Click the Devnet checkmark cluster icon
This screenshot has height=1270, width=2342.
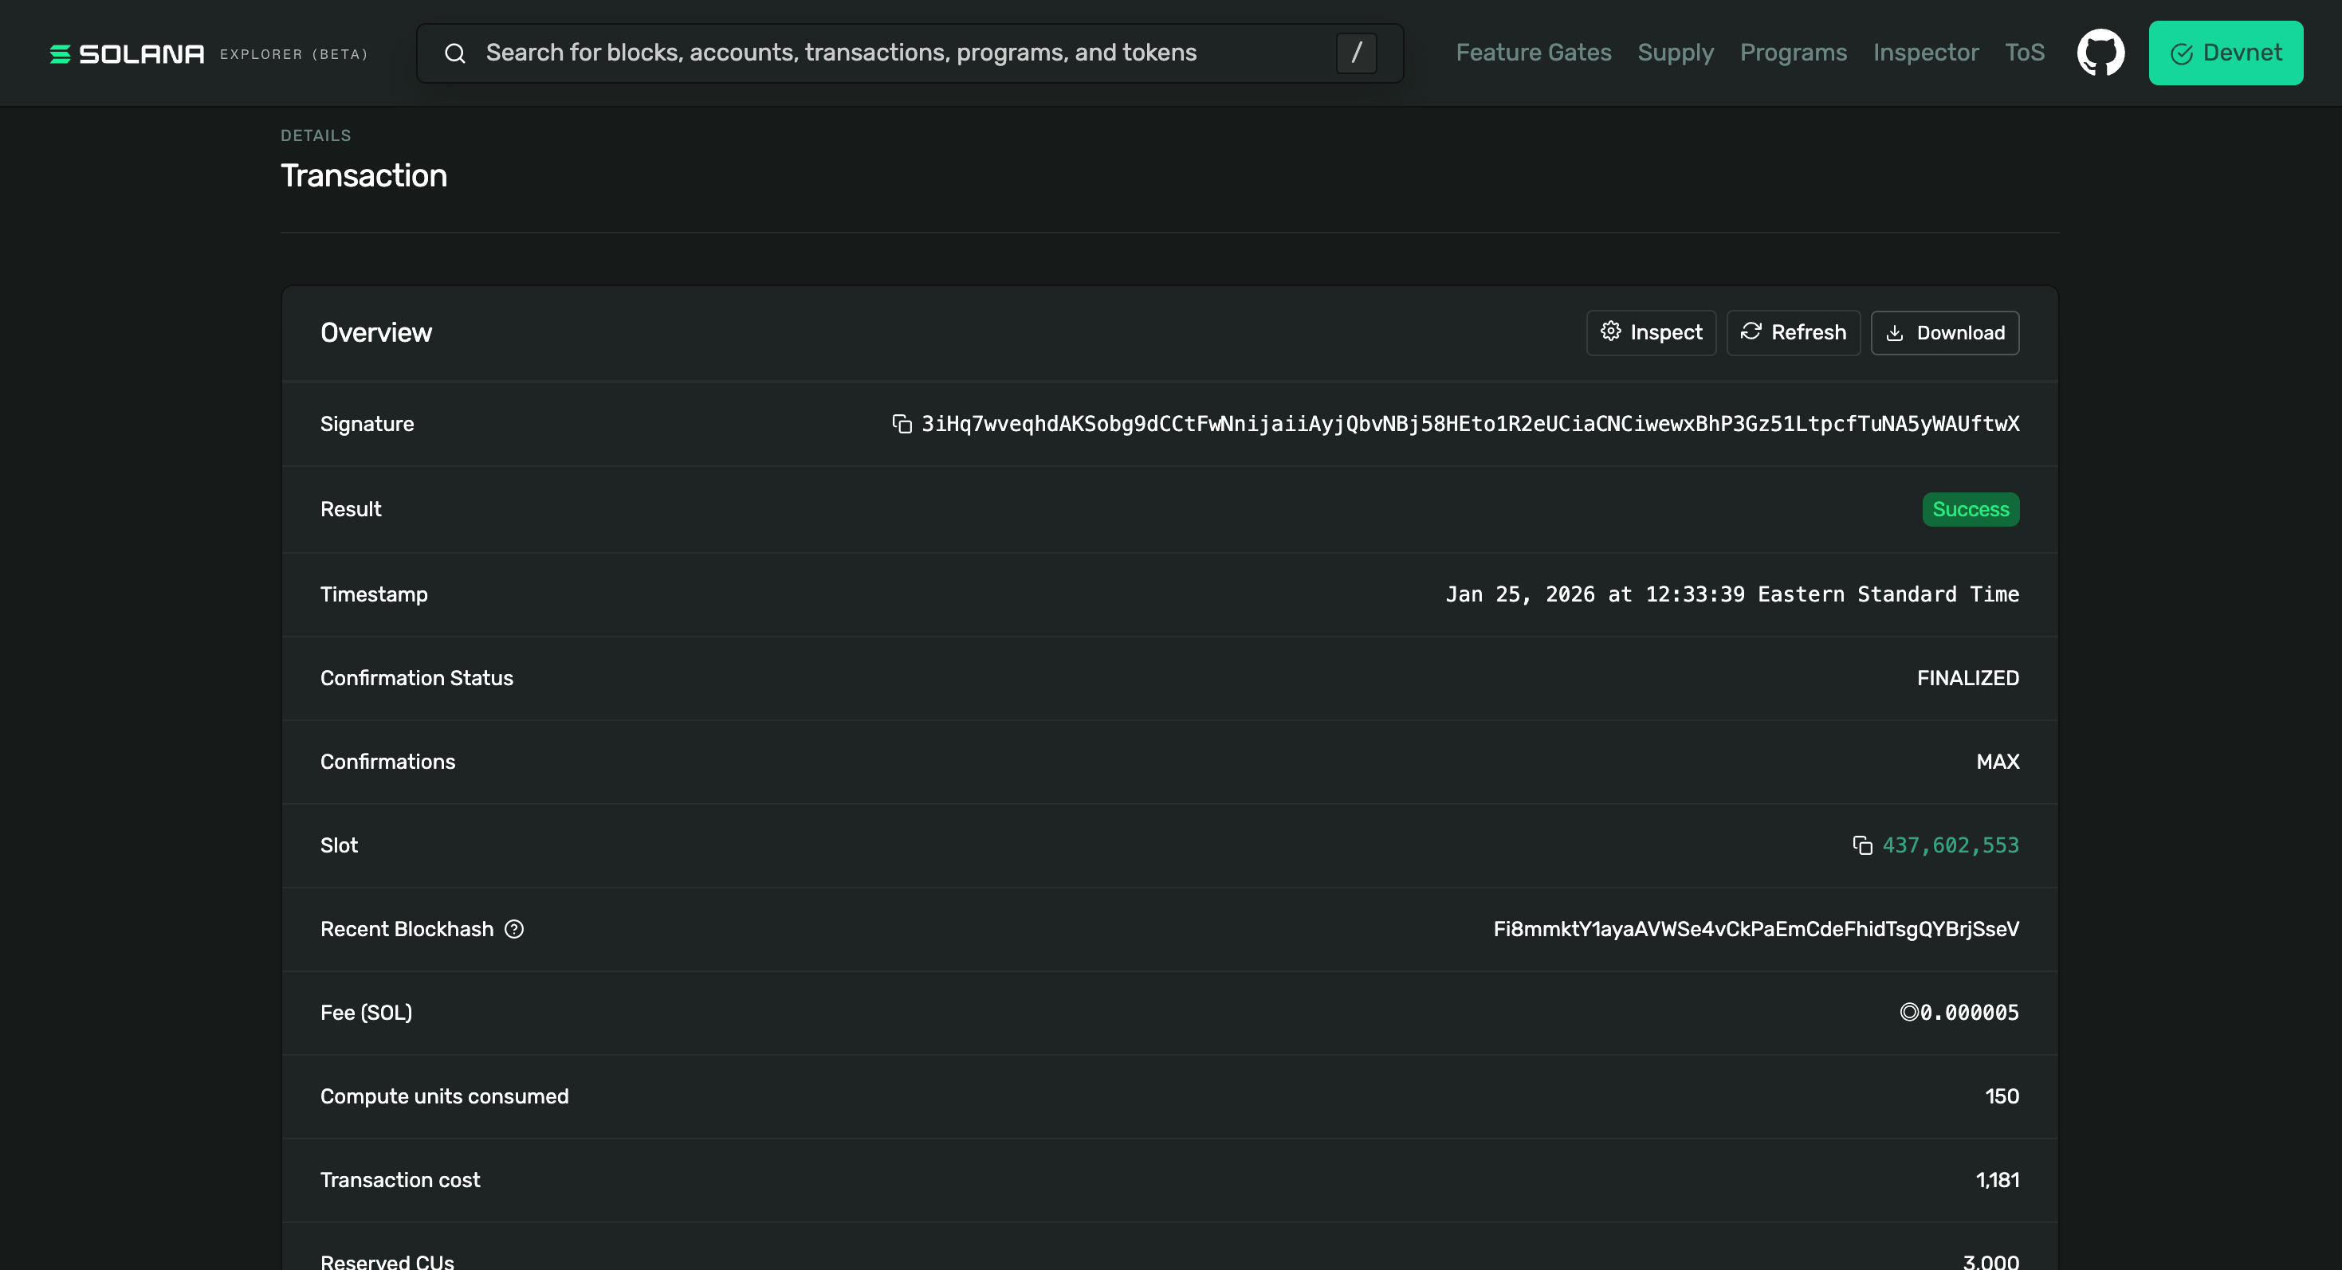[x=2181, y=53]
